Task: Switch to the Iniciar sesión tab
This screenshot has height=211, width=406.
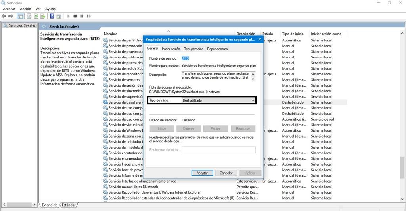Action: point(171,49)
